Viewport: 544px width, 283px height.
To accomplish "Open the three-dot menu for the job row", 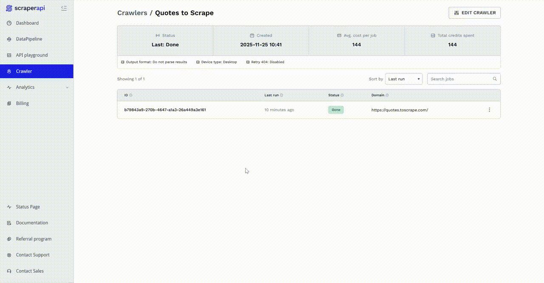I will 489,110.
